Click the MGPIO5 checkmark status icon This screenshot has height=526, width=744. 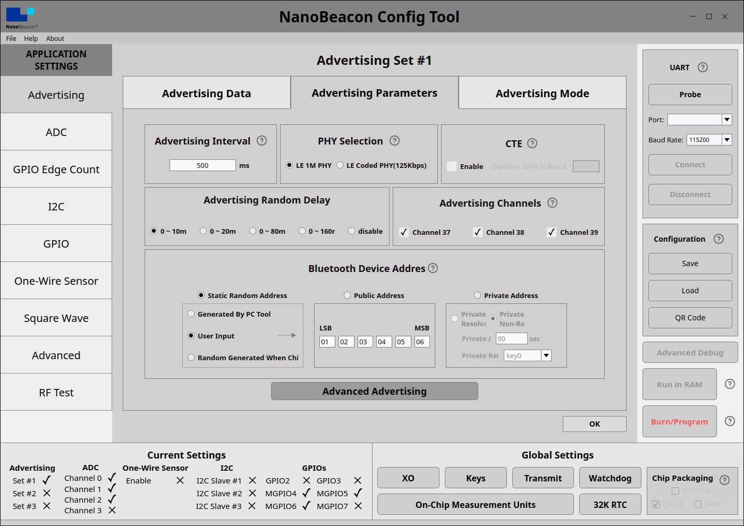click(358, 493)
